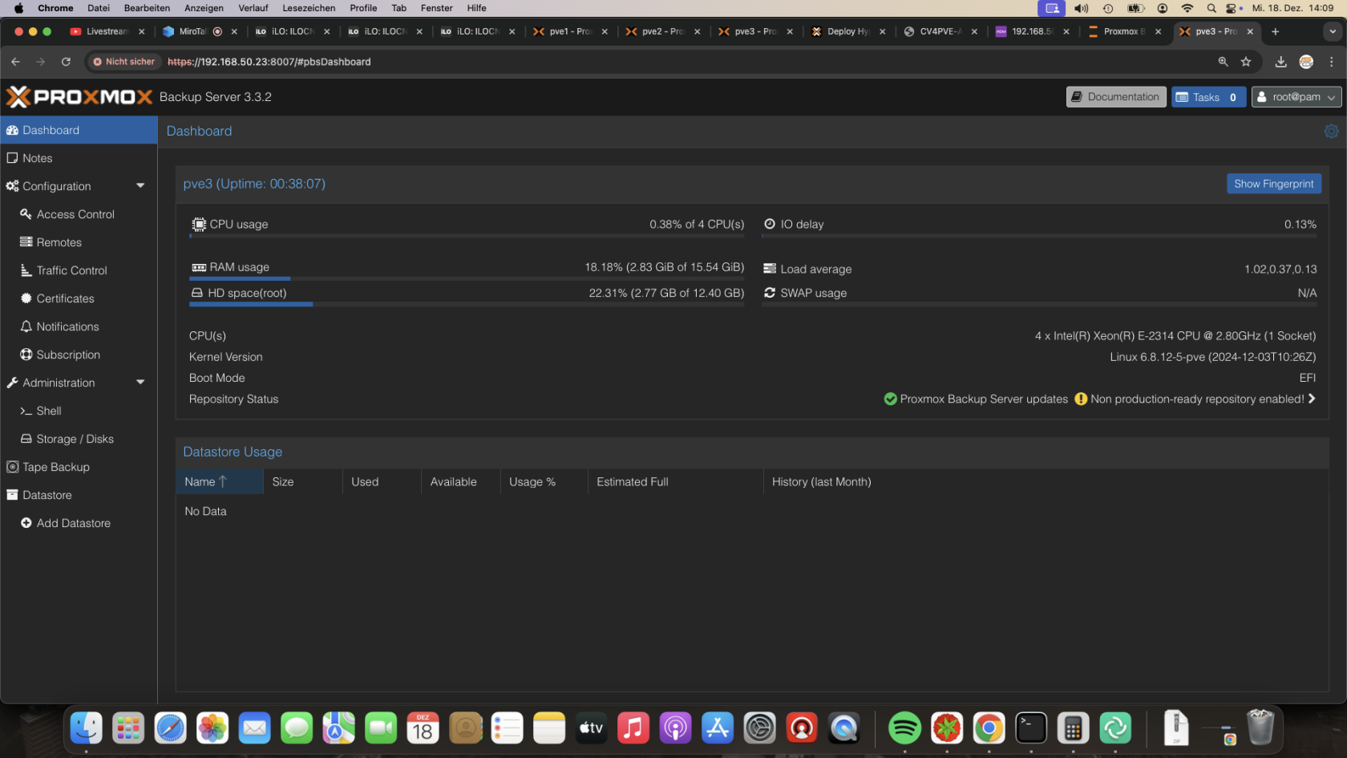
Task: Open Finder from the Dock
Action: coord(86,728)
